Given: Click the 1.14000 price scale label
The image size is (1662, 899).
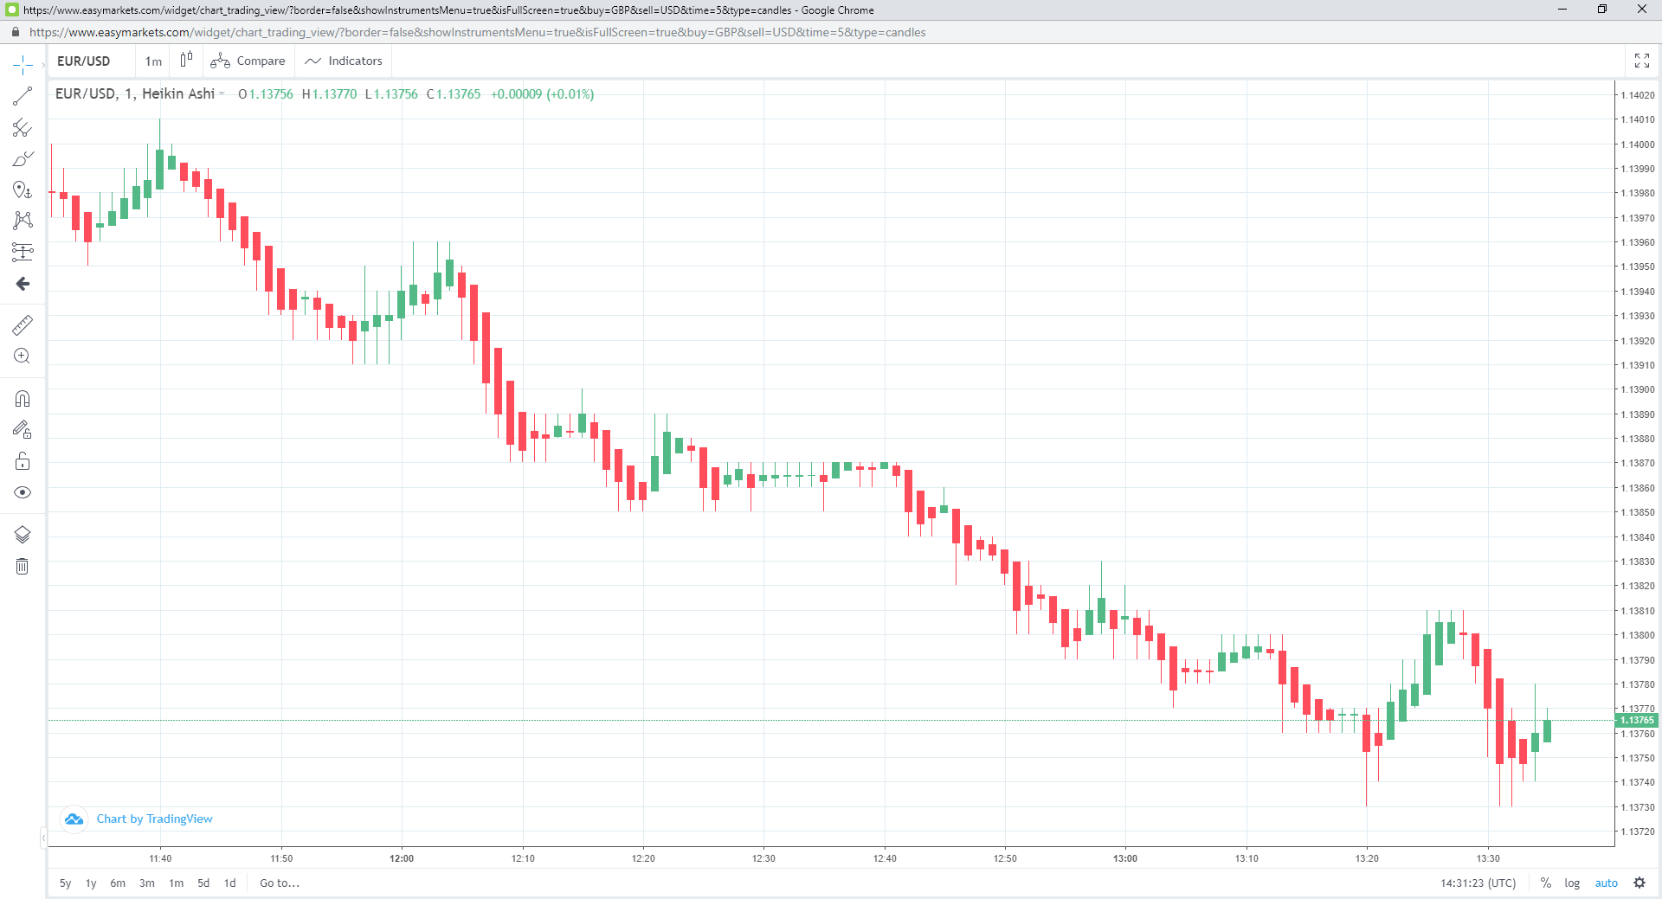Looking at the screenshot, I should [1638, 144].
